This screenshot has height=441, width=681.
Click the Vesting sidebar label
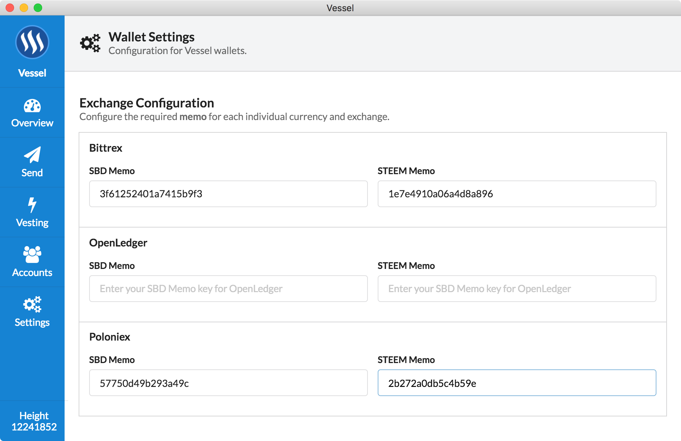pos(32,223)
